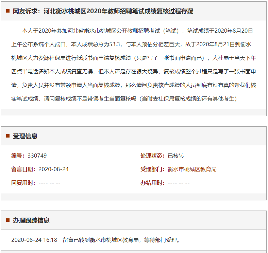
Task: Click the square bullet beside 受理信息
Action: [8, 136]
